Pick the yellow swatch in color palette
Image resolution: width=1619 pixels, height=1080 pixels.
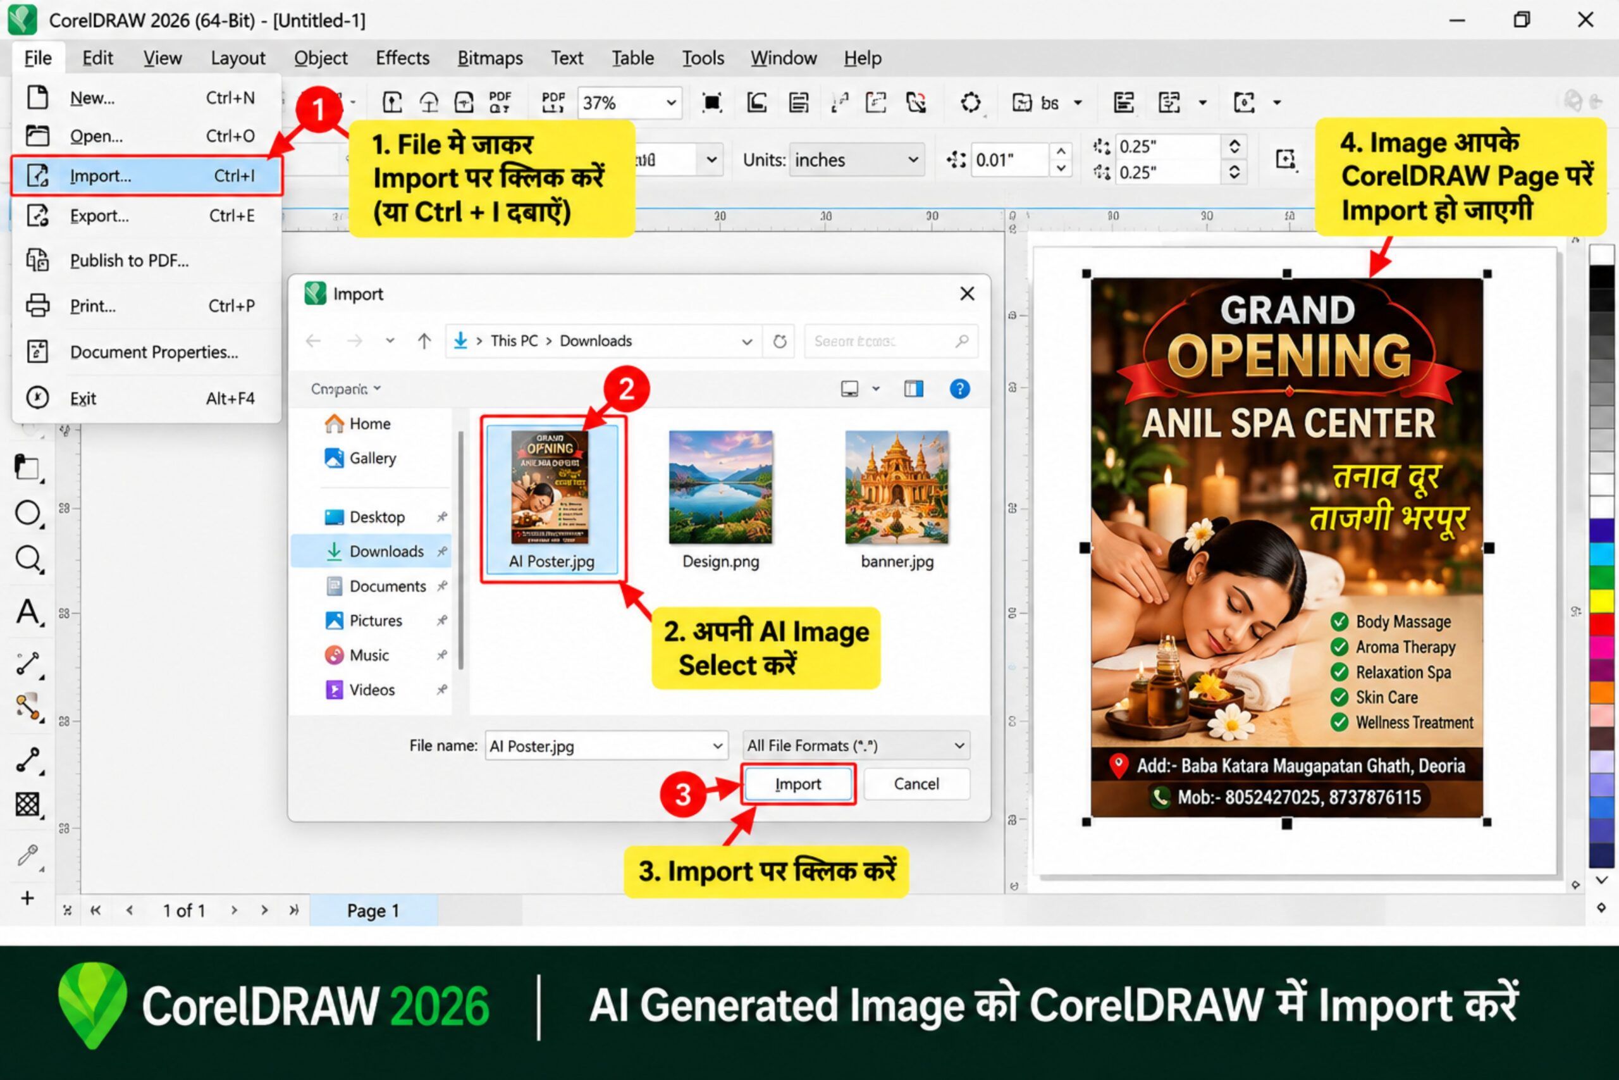(x=1601, y=600)
